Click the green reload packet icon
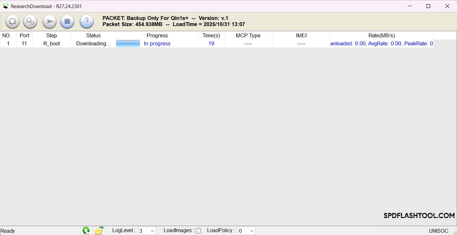Screen dimensions: 457x235 coord(86,230)
